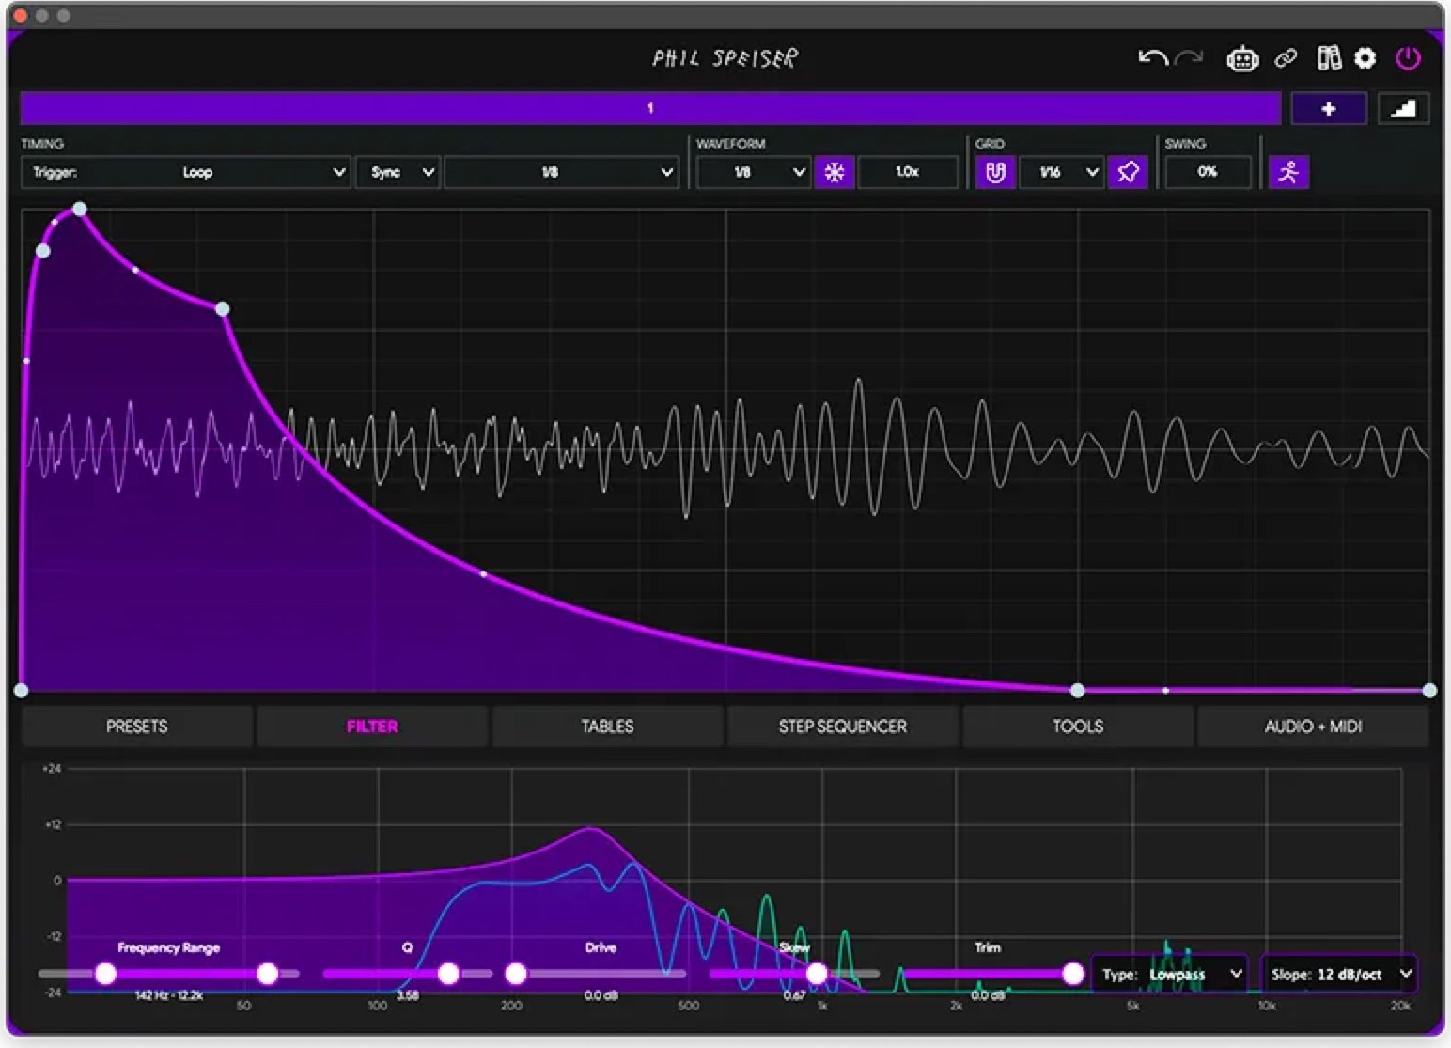
Task: Open the books library icon
Action: click(1329, 58)
